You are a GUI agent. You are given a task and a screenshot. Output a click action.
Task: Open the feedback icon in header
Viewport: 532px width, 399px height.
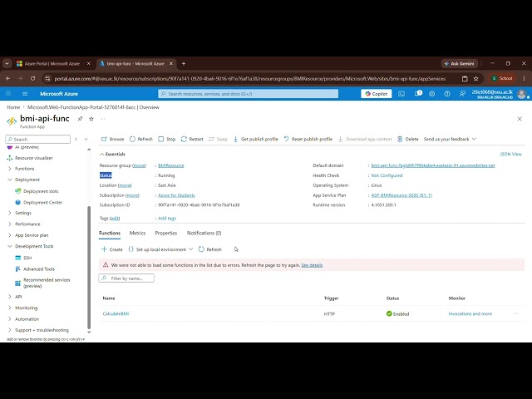pyautogui.click(x=462, y=94)
